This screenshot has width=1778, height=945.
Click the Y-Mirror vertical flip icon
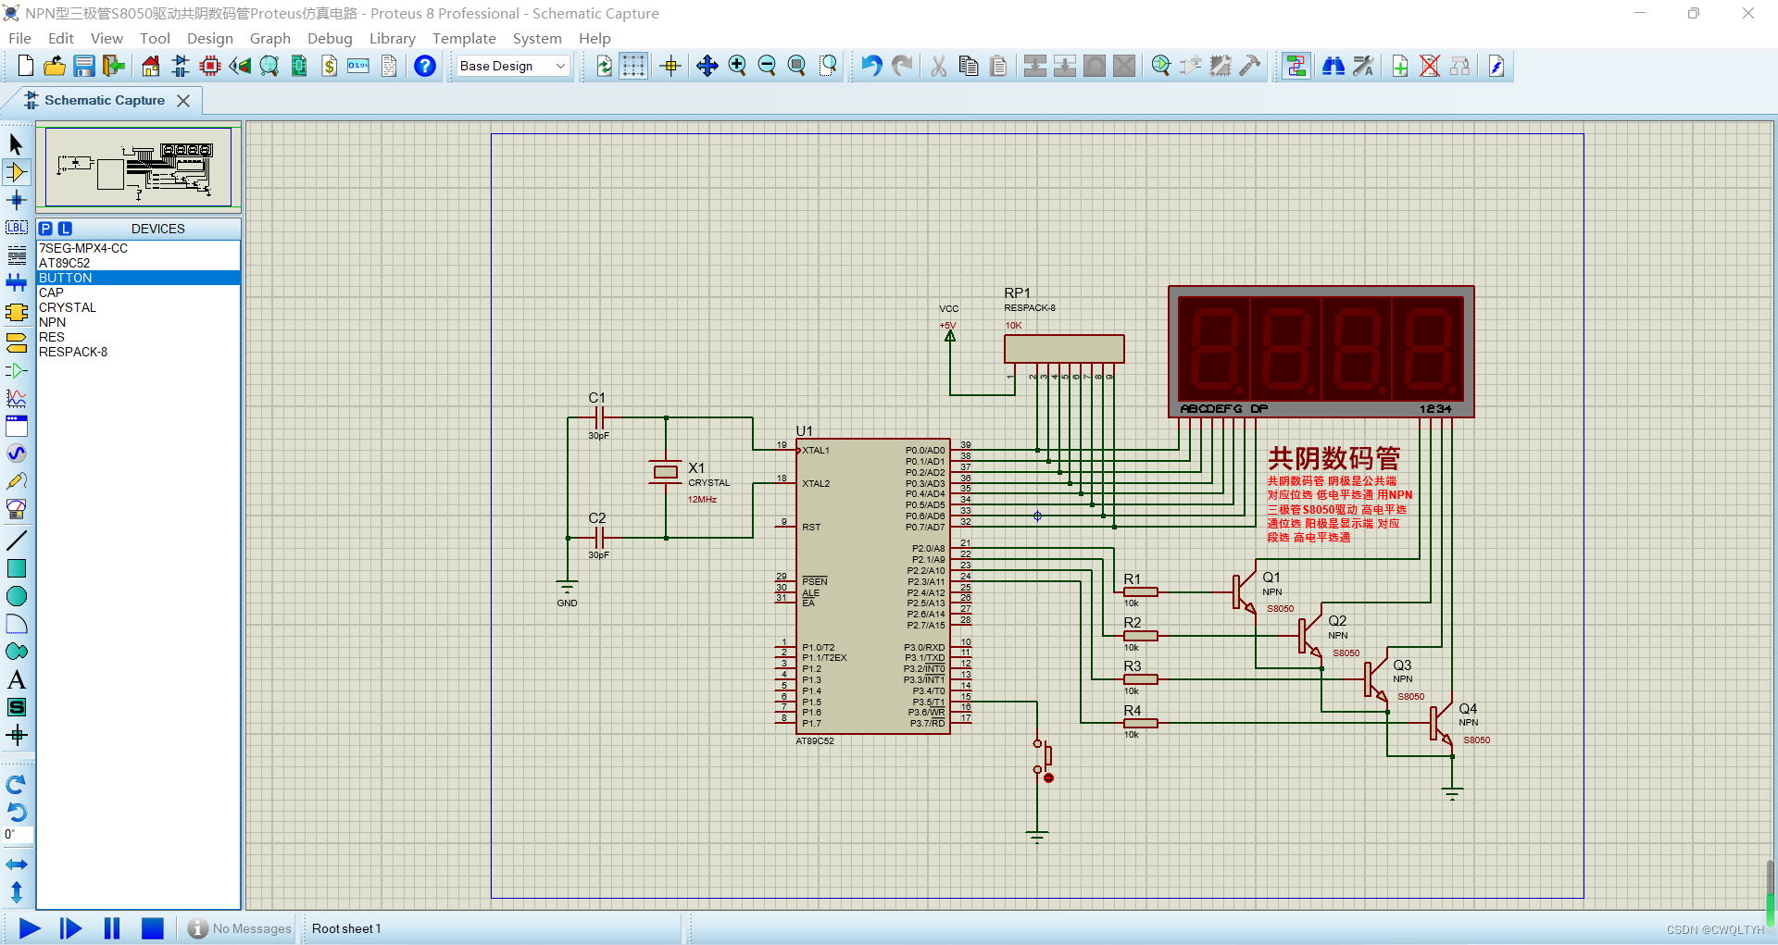tap(17, 892)
